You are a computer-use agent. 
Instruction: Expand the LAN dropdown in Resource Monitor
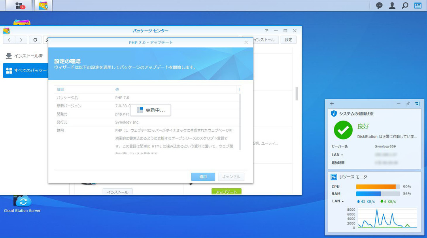[x=338, y=201]
